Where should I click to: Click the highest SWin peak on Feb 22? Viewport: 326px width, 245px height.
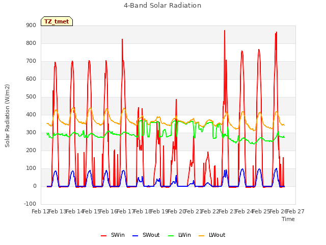tap(225, 31)
